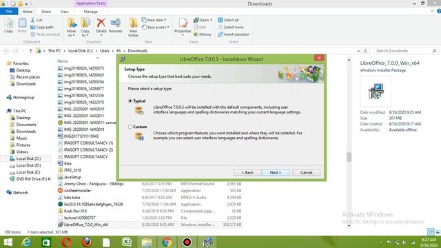This screenshot has height=248, width=441.
Task: Click Select none in the ribbon
Action: 231,28
